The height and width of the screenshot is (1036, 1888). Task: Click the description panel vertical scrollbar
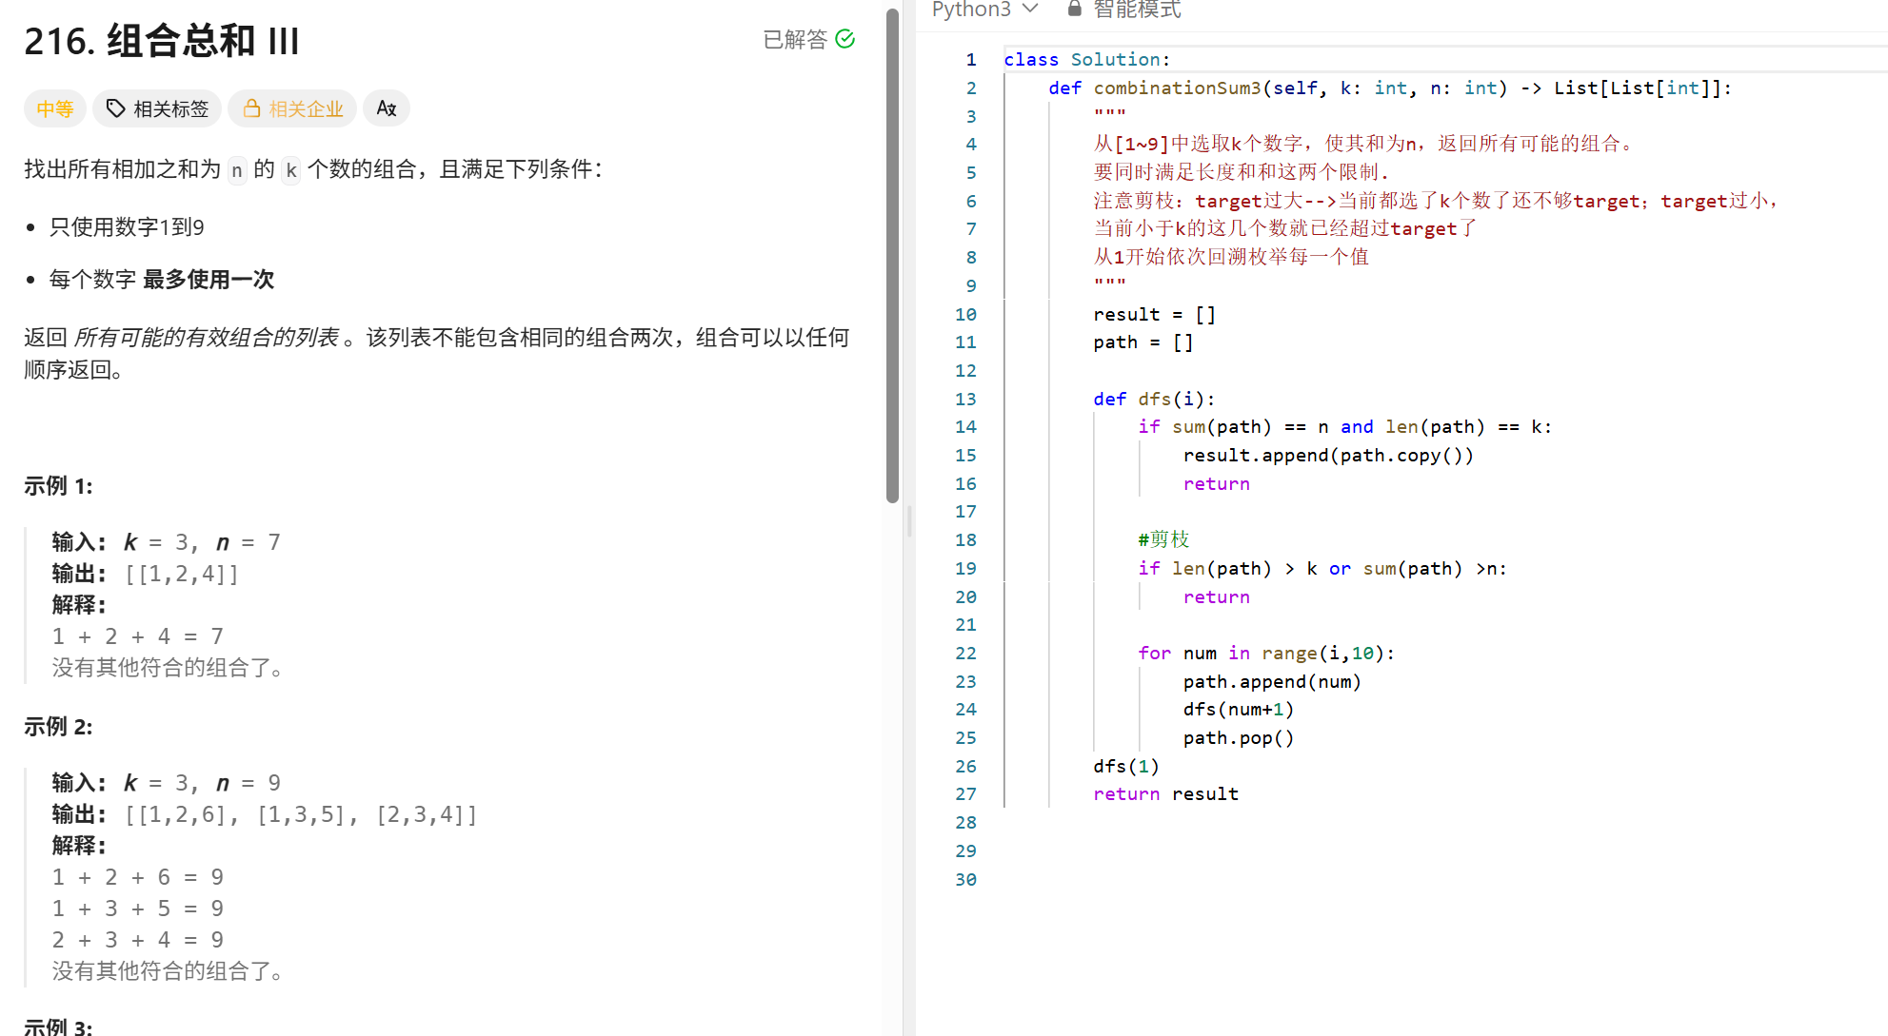[x=892, y=257]
